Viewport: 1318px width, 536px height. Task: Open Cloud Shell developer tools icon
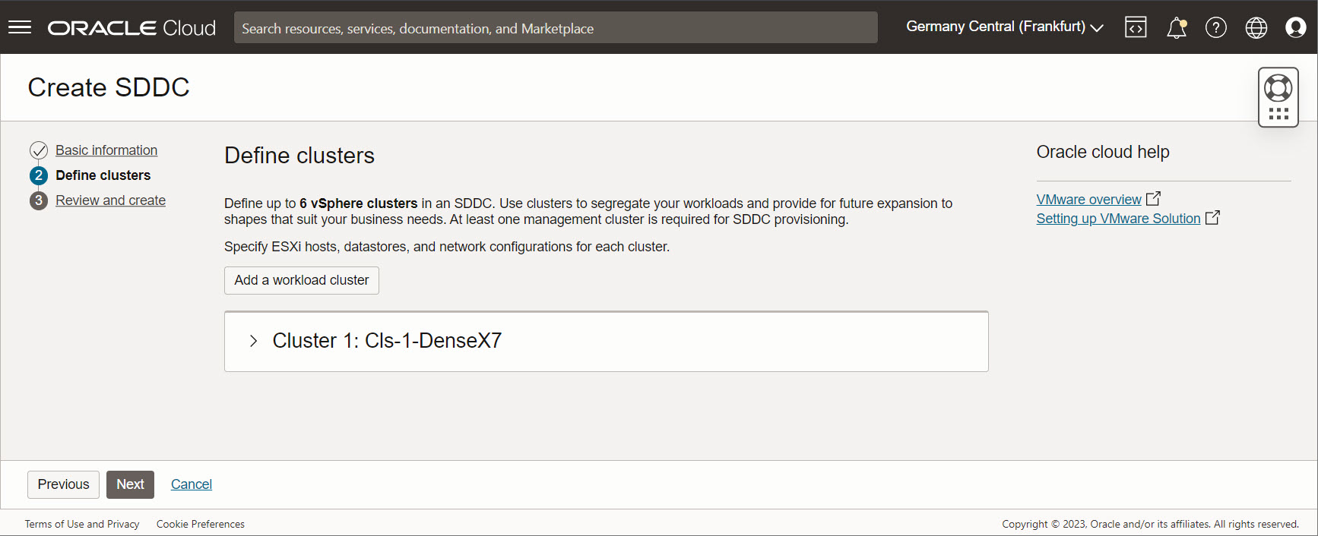(x=1136, y=27)
